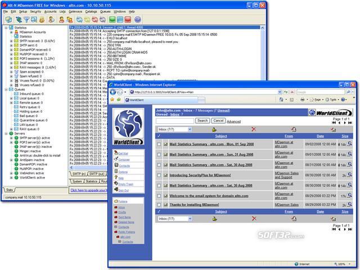Viewport: 360px width, 270px height.
Task: Click the red queue-processing arrows icon in MDaemon
Action: 95,20
